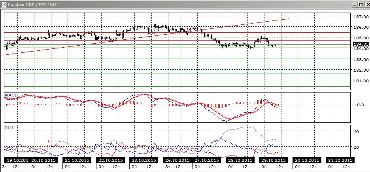Click the DMI axis value 40
This screenshot has width=370, height=172.
click(x=356, y=131)
